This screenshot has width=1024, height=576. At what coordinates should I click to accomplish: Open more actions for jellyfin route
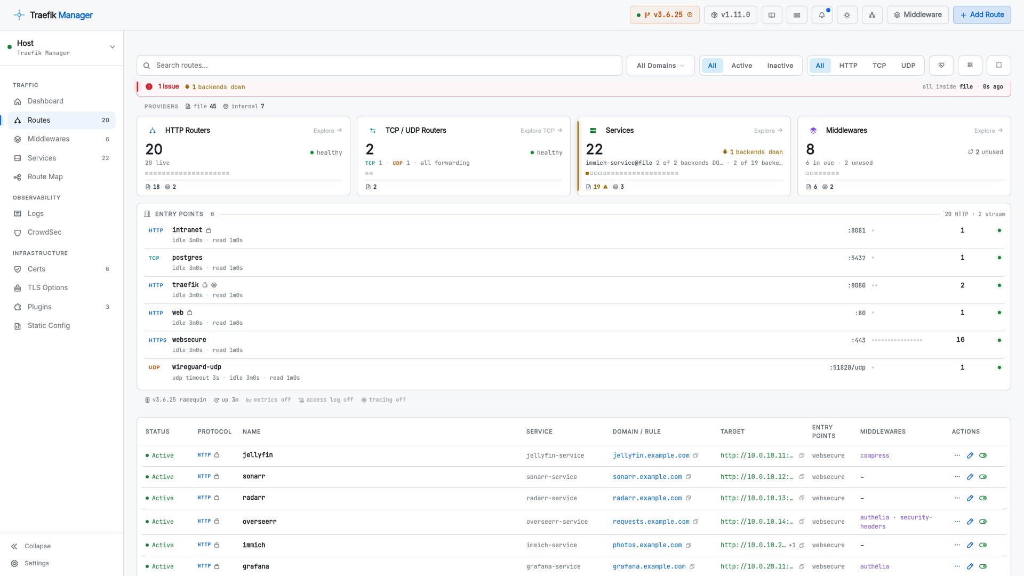(957, 455)
